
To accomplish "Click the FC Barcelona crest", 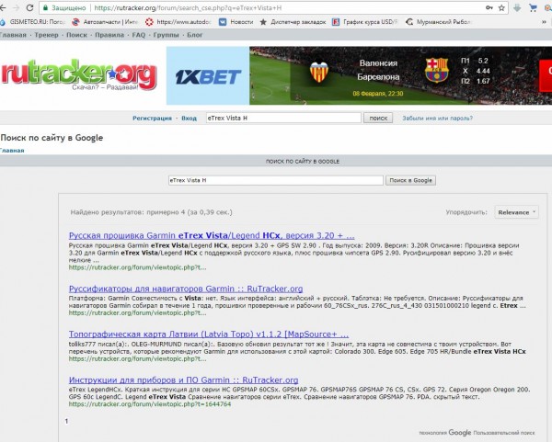I will (437, 72).
